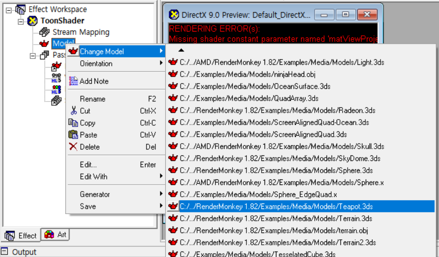Screen dimensions: 439x257
Task: Click the Add Note icon
Action: pyautogui.click(x=73, y=81)
